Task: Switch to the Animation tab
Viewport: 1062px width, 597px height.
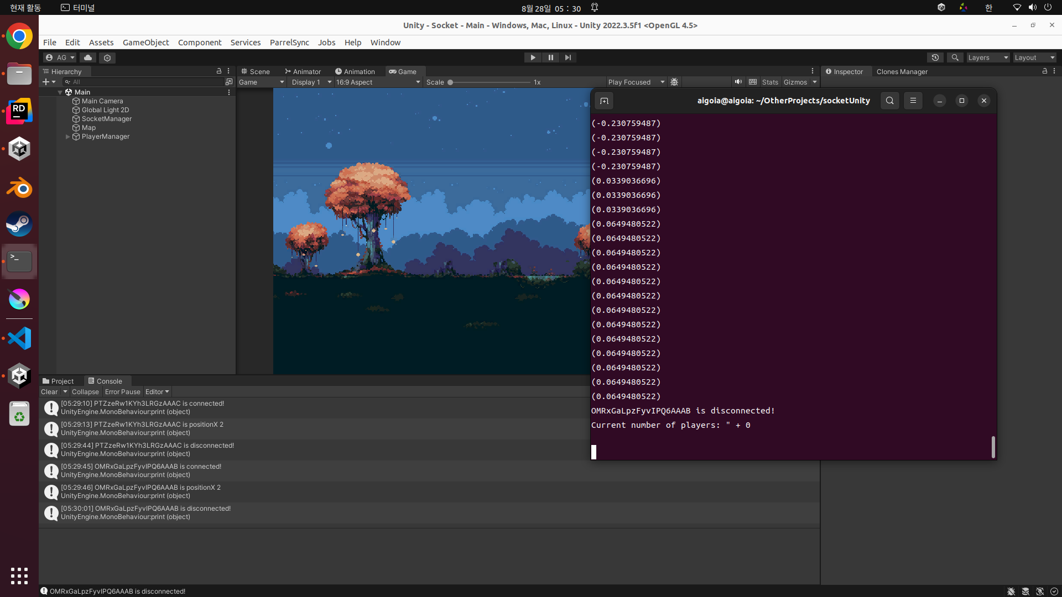Action: click(355, 71)
